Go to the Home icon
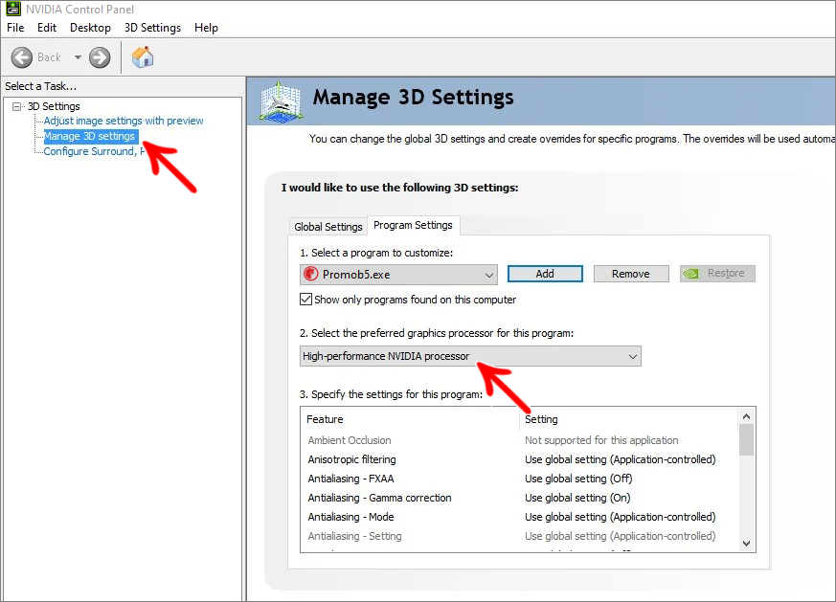 (143, 57)
